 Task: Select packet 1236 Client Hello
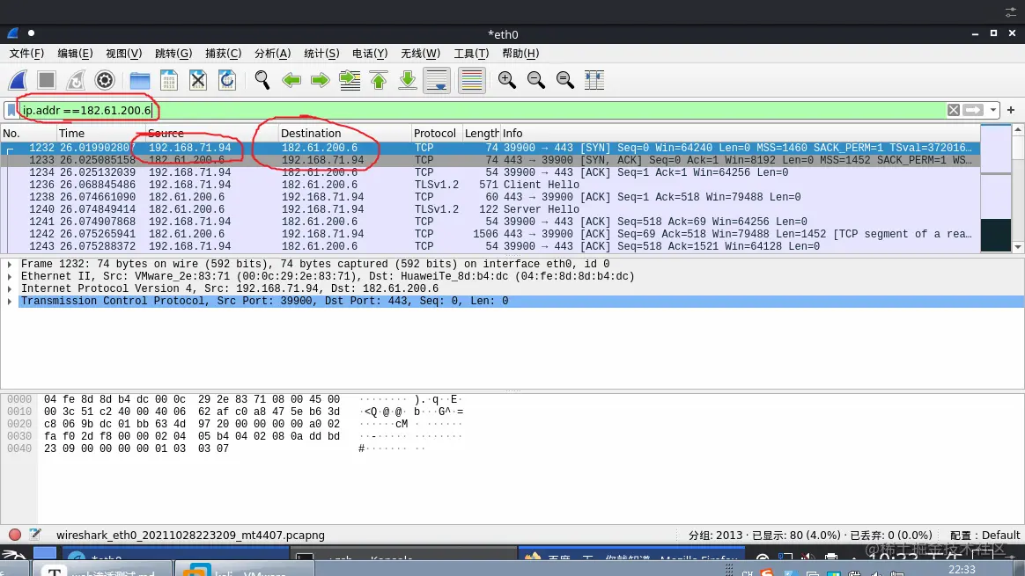(x=490, y=185)
